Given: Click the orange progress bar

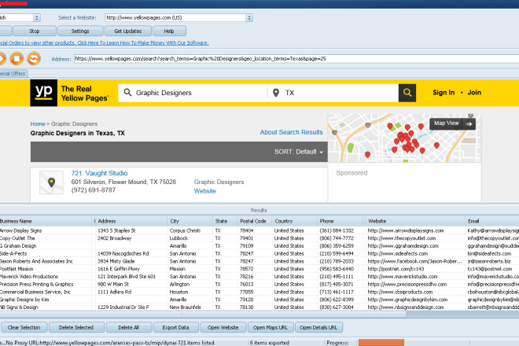Looking at the screenshot, I should point(381,343).
